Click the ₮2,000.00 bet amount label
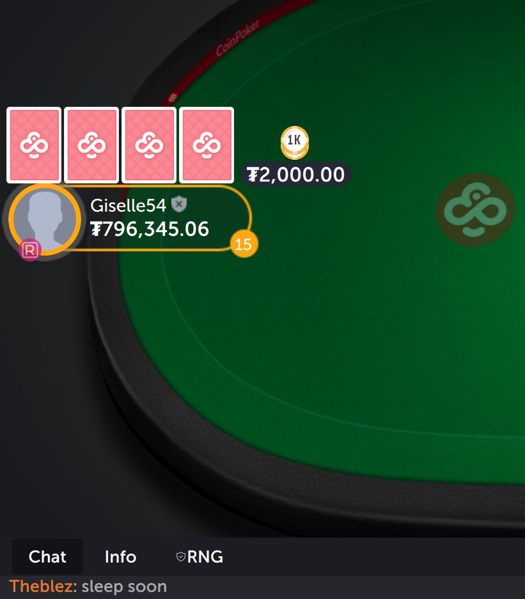The width and height of the screenshot is (525, 599). 295,175
